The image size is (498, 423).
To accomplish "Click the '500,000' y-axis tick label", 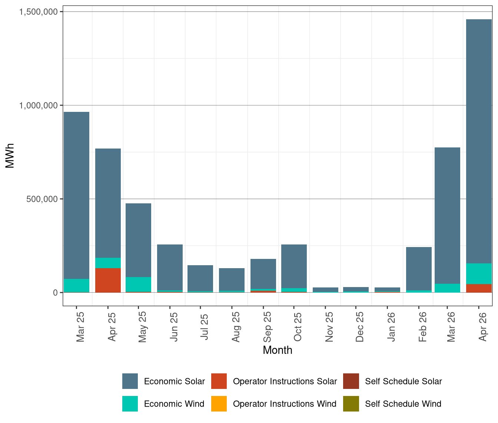I will [42, 199].
